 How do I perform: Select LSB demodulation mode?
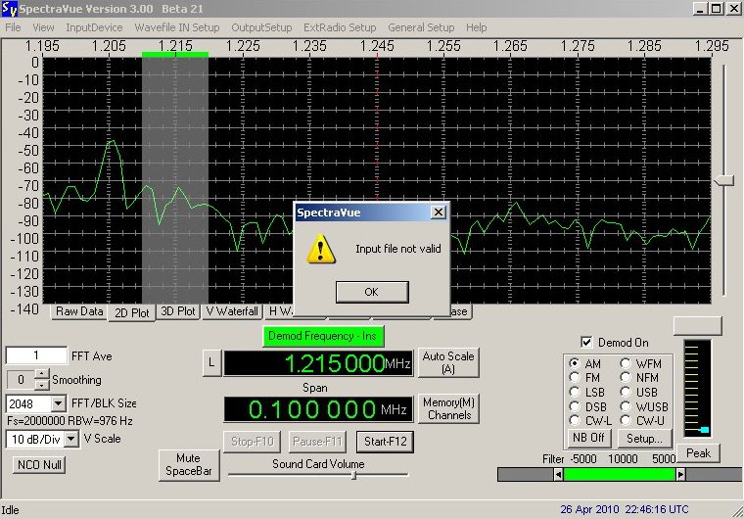[x=575, y=393]
